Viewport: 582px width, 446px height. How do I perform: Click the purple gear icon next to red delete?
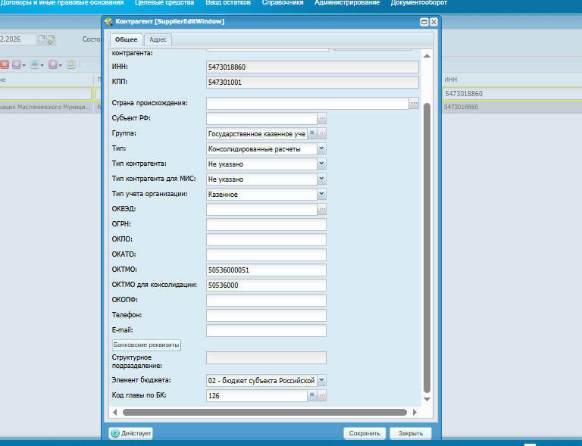17,64
